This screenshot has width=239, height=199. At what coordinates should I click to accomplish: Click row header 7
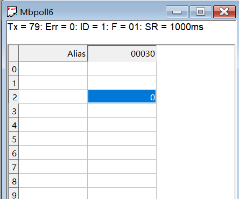pyautogui.click(x=14, y=167)
